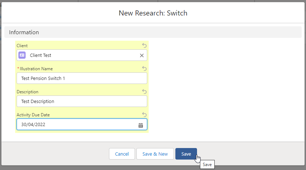Click the Activity Due Date input field
The image size is (306, 170).
tap(76, 124)
